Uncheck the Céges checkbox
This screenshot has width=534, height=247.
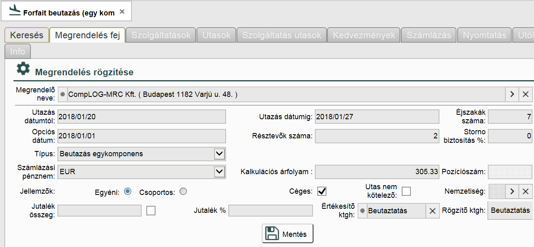click(322, 191)
